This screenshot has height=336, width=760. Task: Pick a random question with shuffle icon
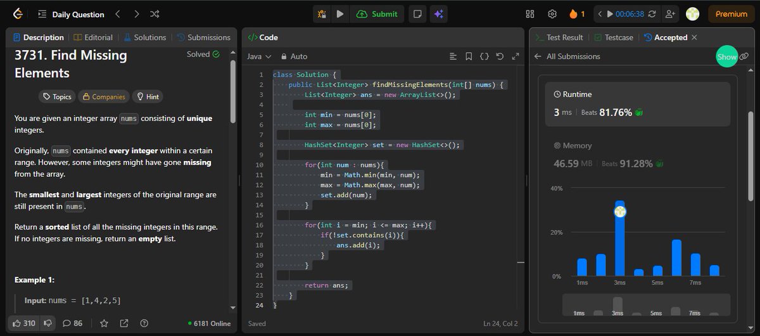(155, 14)
